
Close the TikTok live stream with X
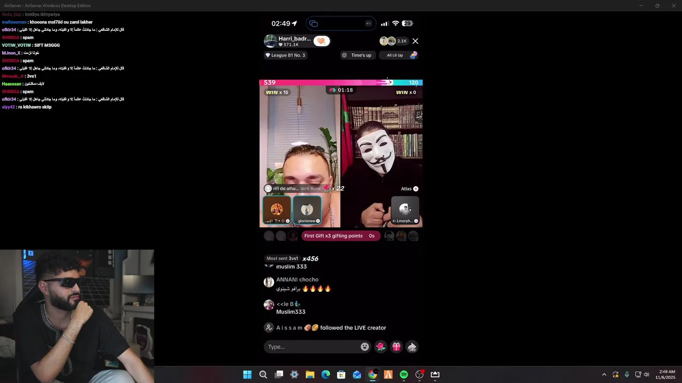415,41
